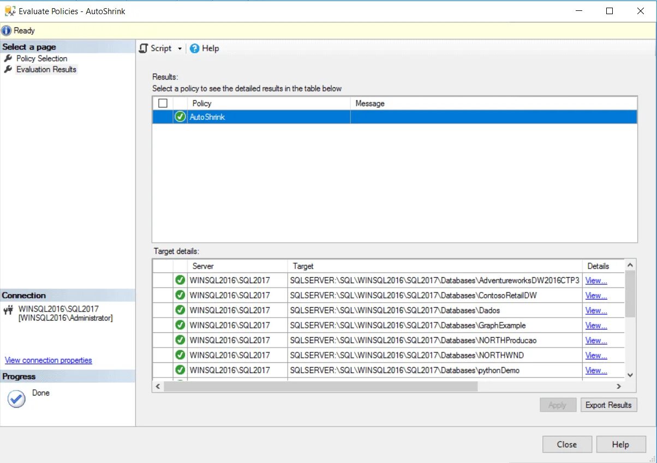The width and height of the screenshot is (657, 463).
Task: Click the Help question mark icon in toolbar
Action: [x=194, y=48]
